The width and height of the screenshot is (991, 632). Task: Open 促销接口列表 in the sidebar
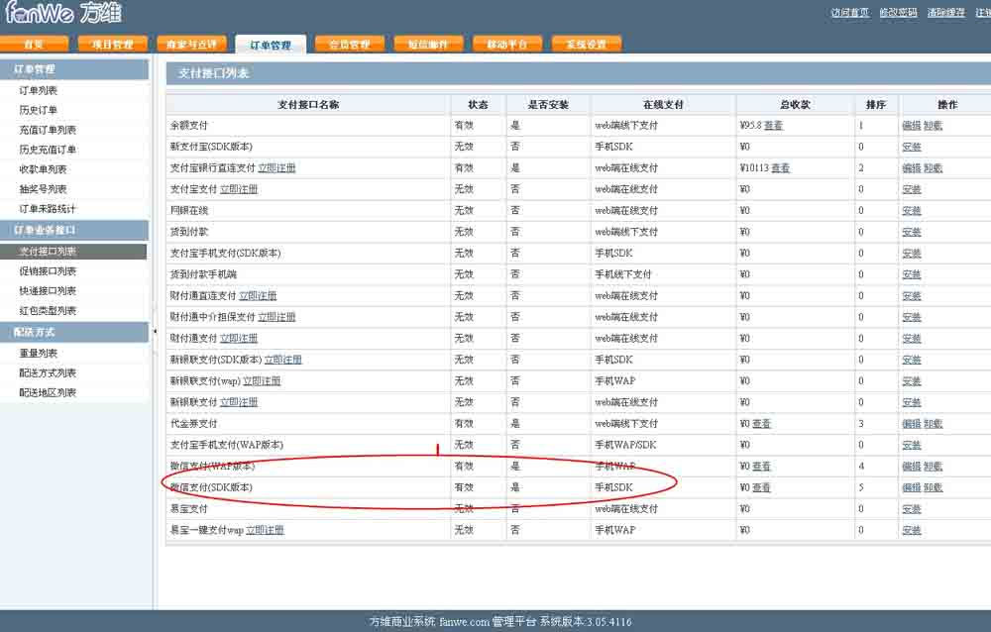48,270
